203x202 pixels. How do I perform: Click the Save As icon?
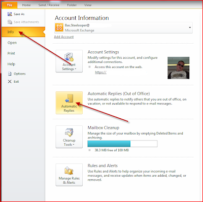[x=10, y=14]
